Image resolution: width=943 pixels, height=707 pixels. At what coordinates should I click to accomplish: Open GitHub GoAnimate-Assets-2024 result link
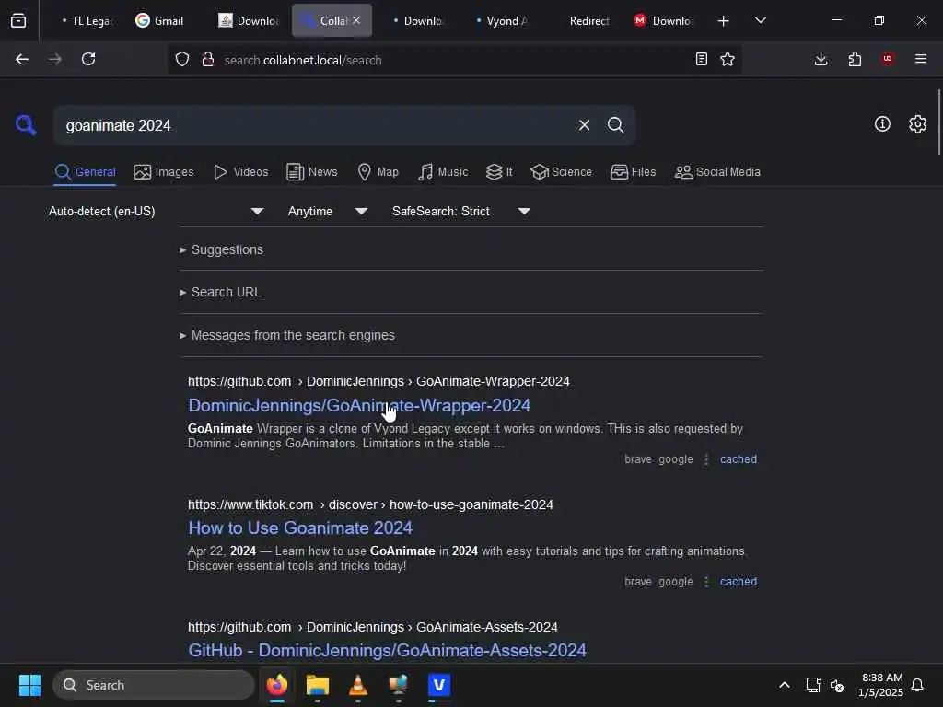pyautogui.click(x=387, y=651)
